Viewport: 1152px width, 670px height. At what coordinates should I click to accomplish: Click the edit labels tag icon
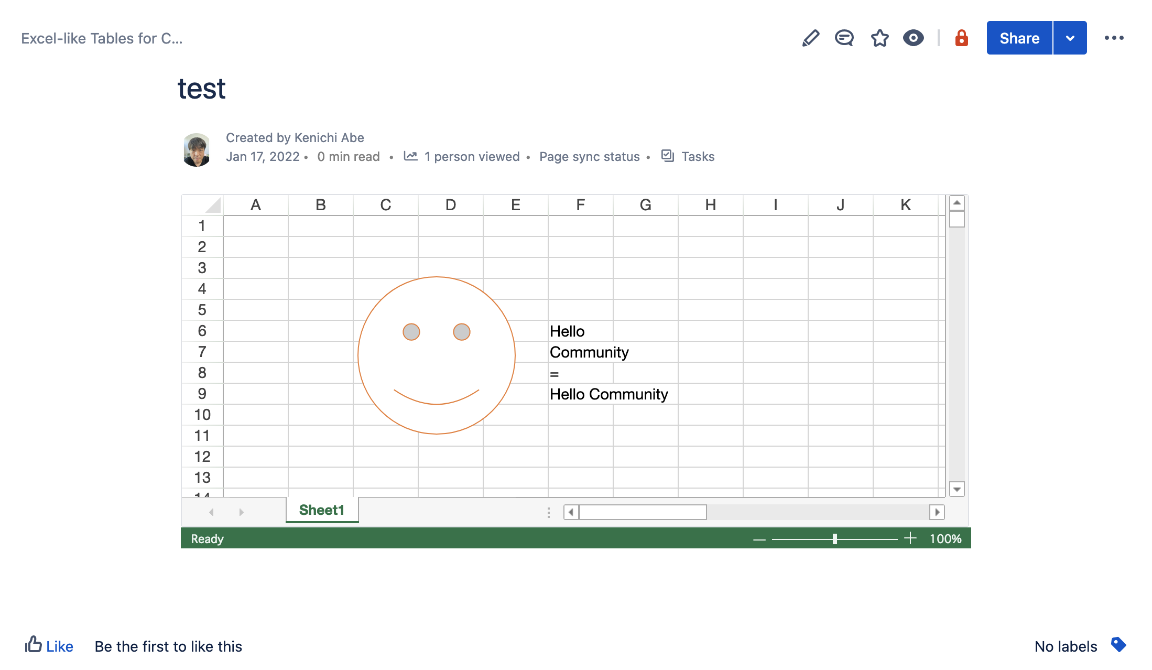coord(1118,645)
